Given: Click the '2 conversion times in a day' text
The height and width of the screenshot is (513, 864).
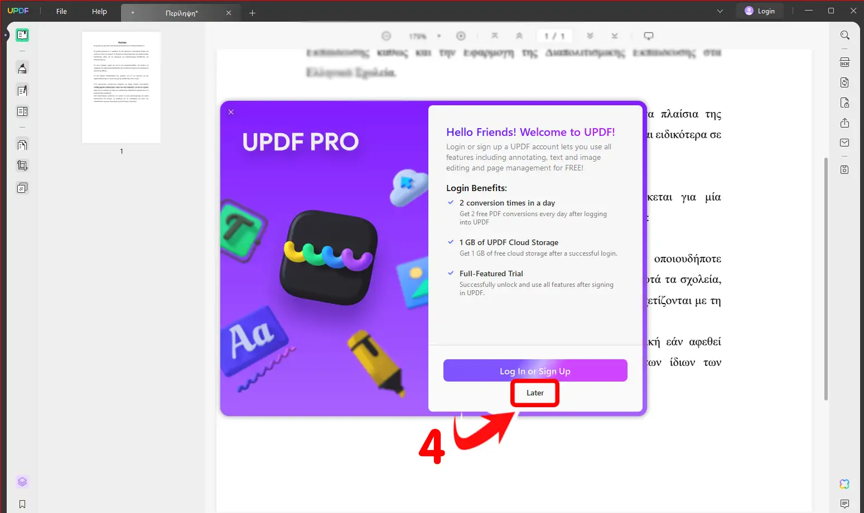Looking at the screenshot, I should coord(507,203).
